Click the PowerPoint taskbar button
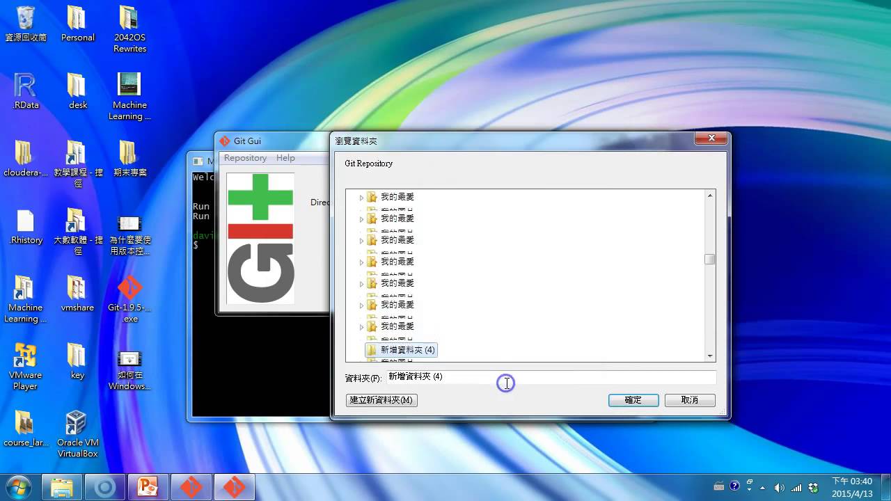This screenshot has height=501, width=891. coord(148,487)
